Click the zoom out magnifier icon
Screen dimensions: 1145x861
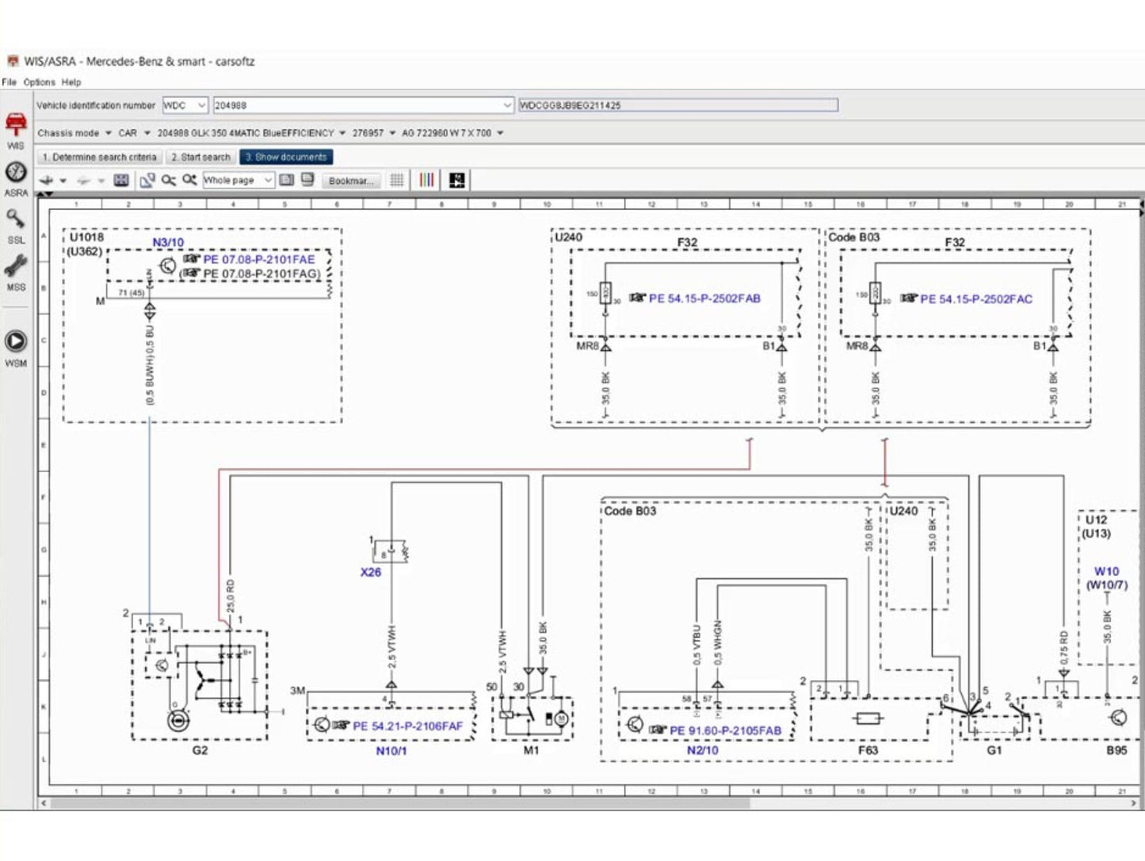coord(169,181)
